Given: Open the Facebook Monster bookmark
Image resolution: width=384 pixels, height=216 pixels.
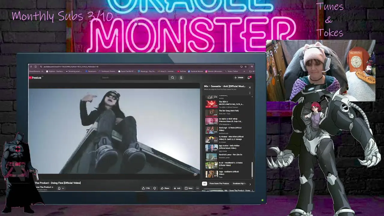Looking at the screenshot, I should (x=196, y=71).
